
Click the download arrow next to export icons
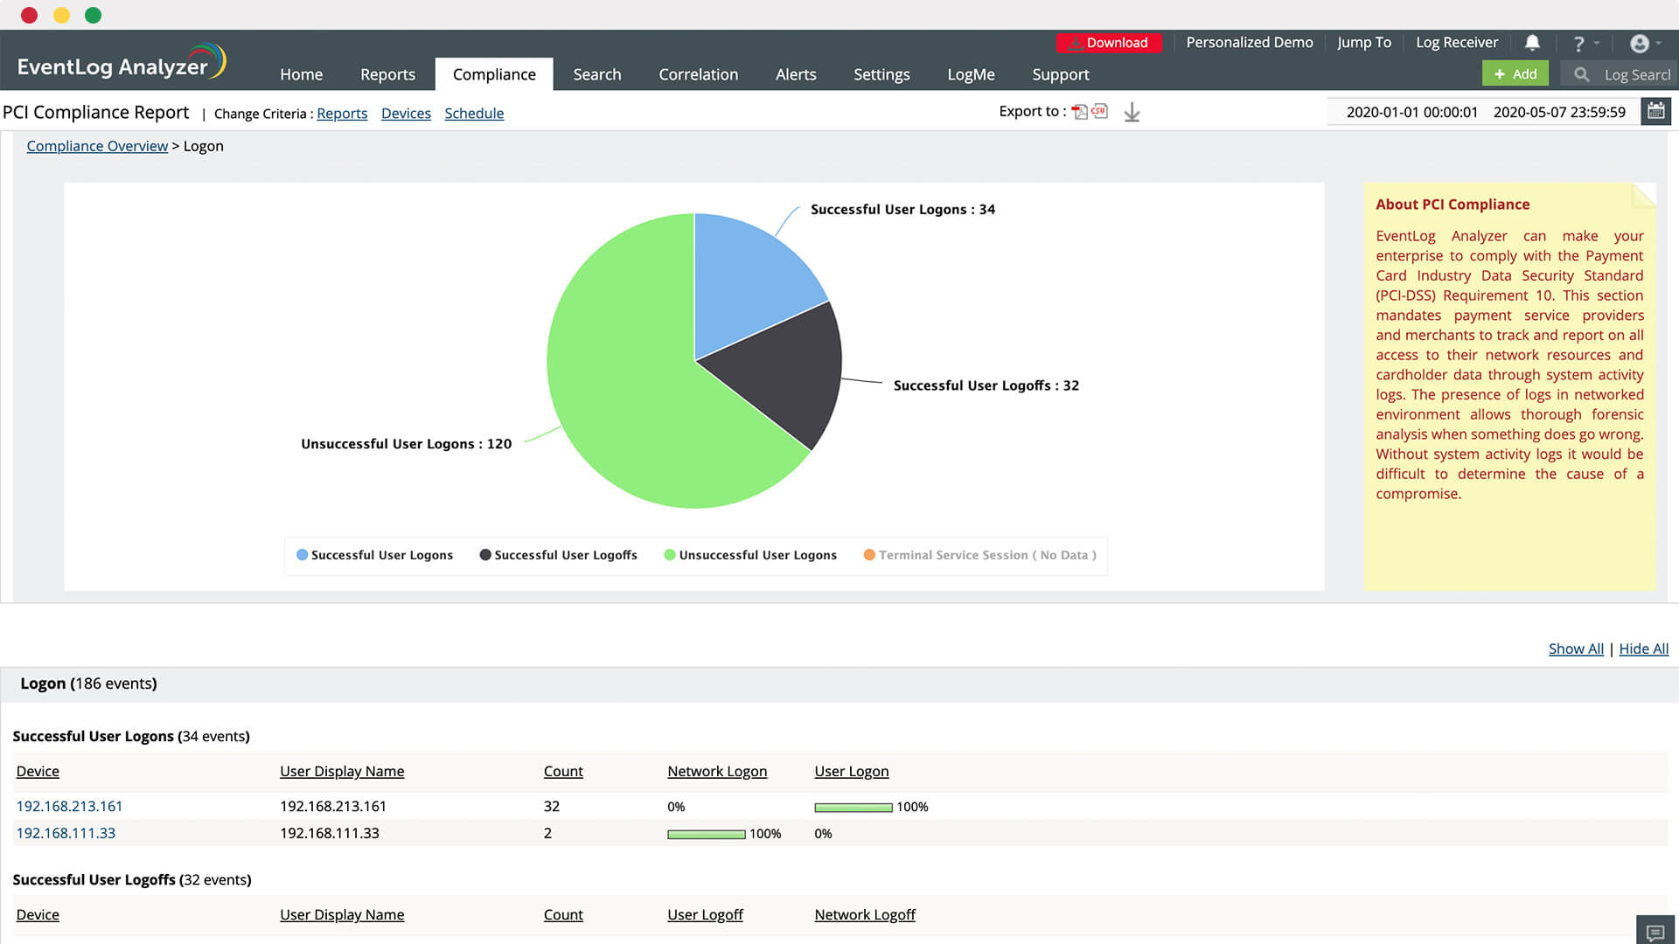pyautogui.click(x=1132, y=112)
